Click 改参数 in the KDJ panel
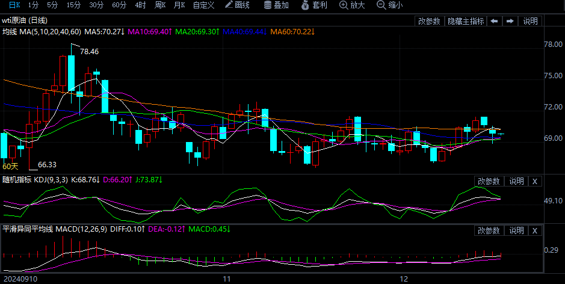The height and width of the screenshot is (284, 565). point(489,181)
